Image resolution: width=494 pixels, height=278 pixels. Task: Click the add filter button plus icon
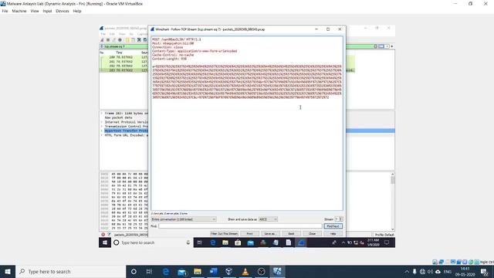tap(392, 46)
